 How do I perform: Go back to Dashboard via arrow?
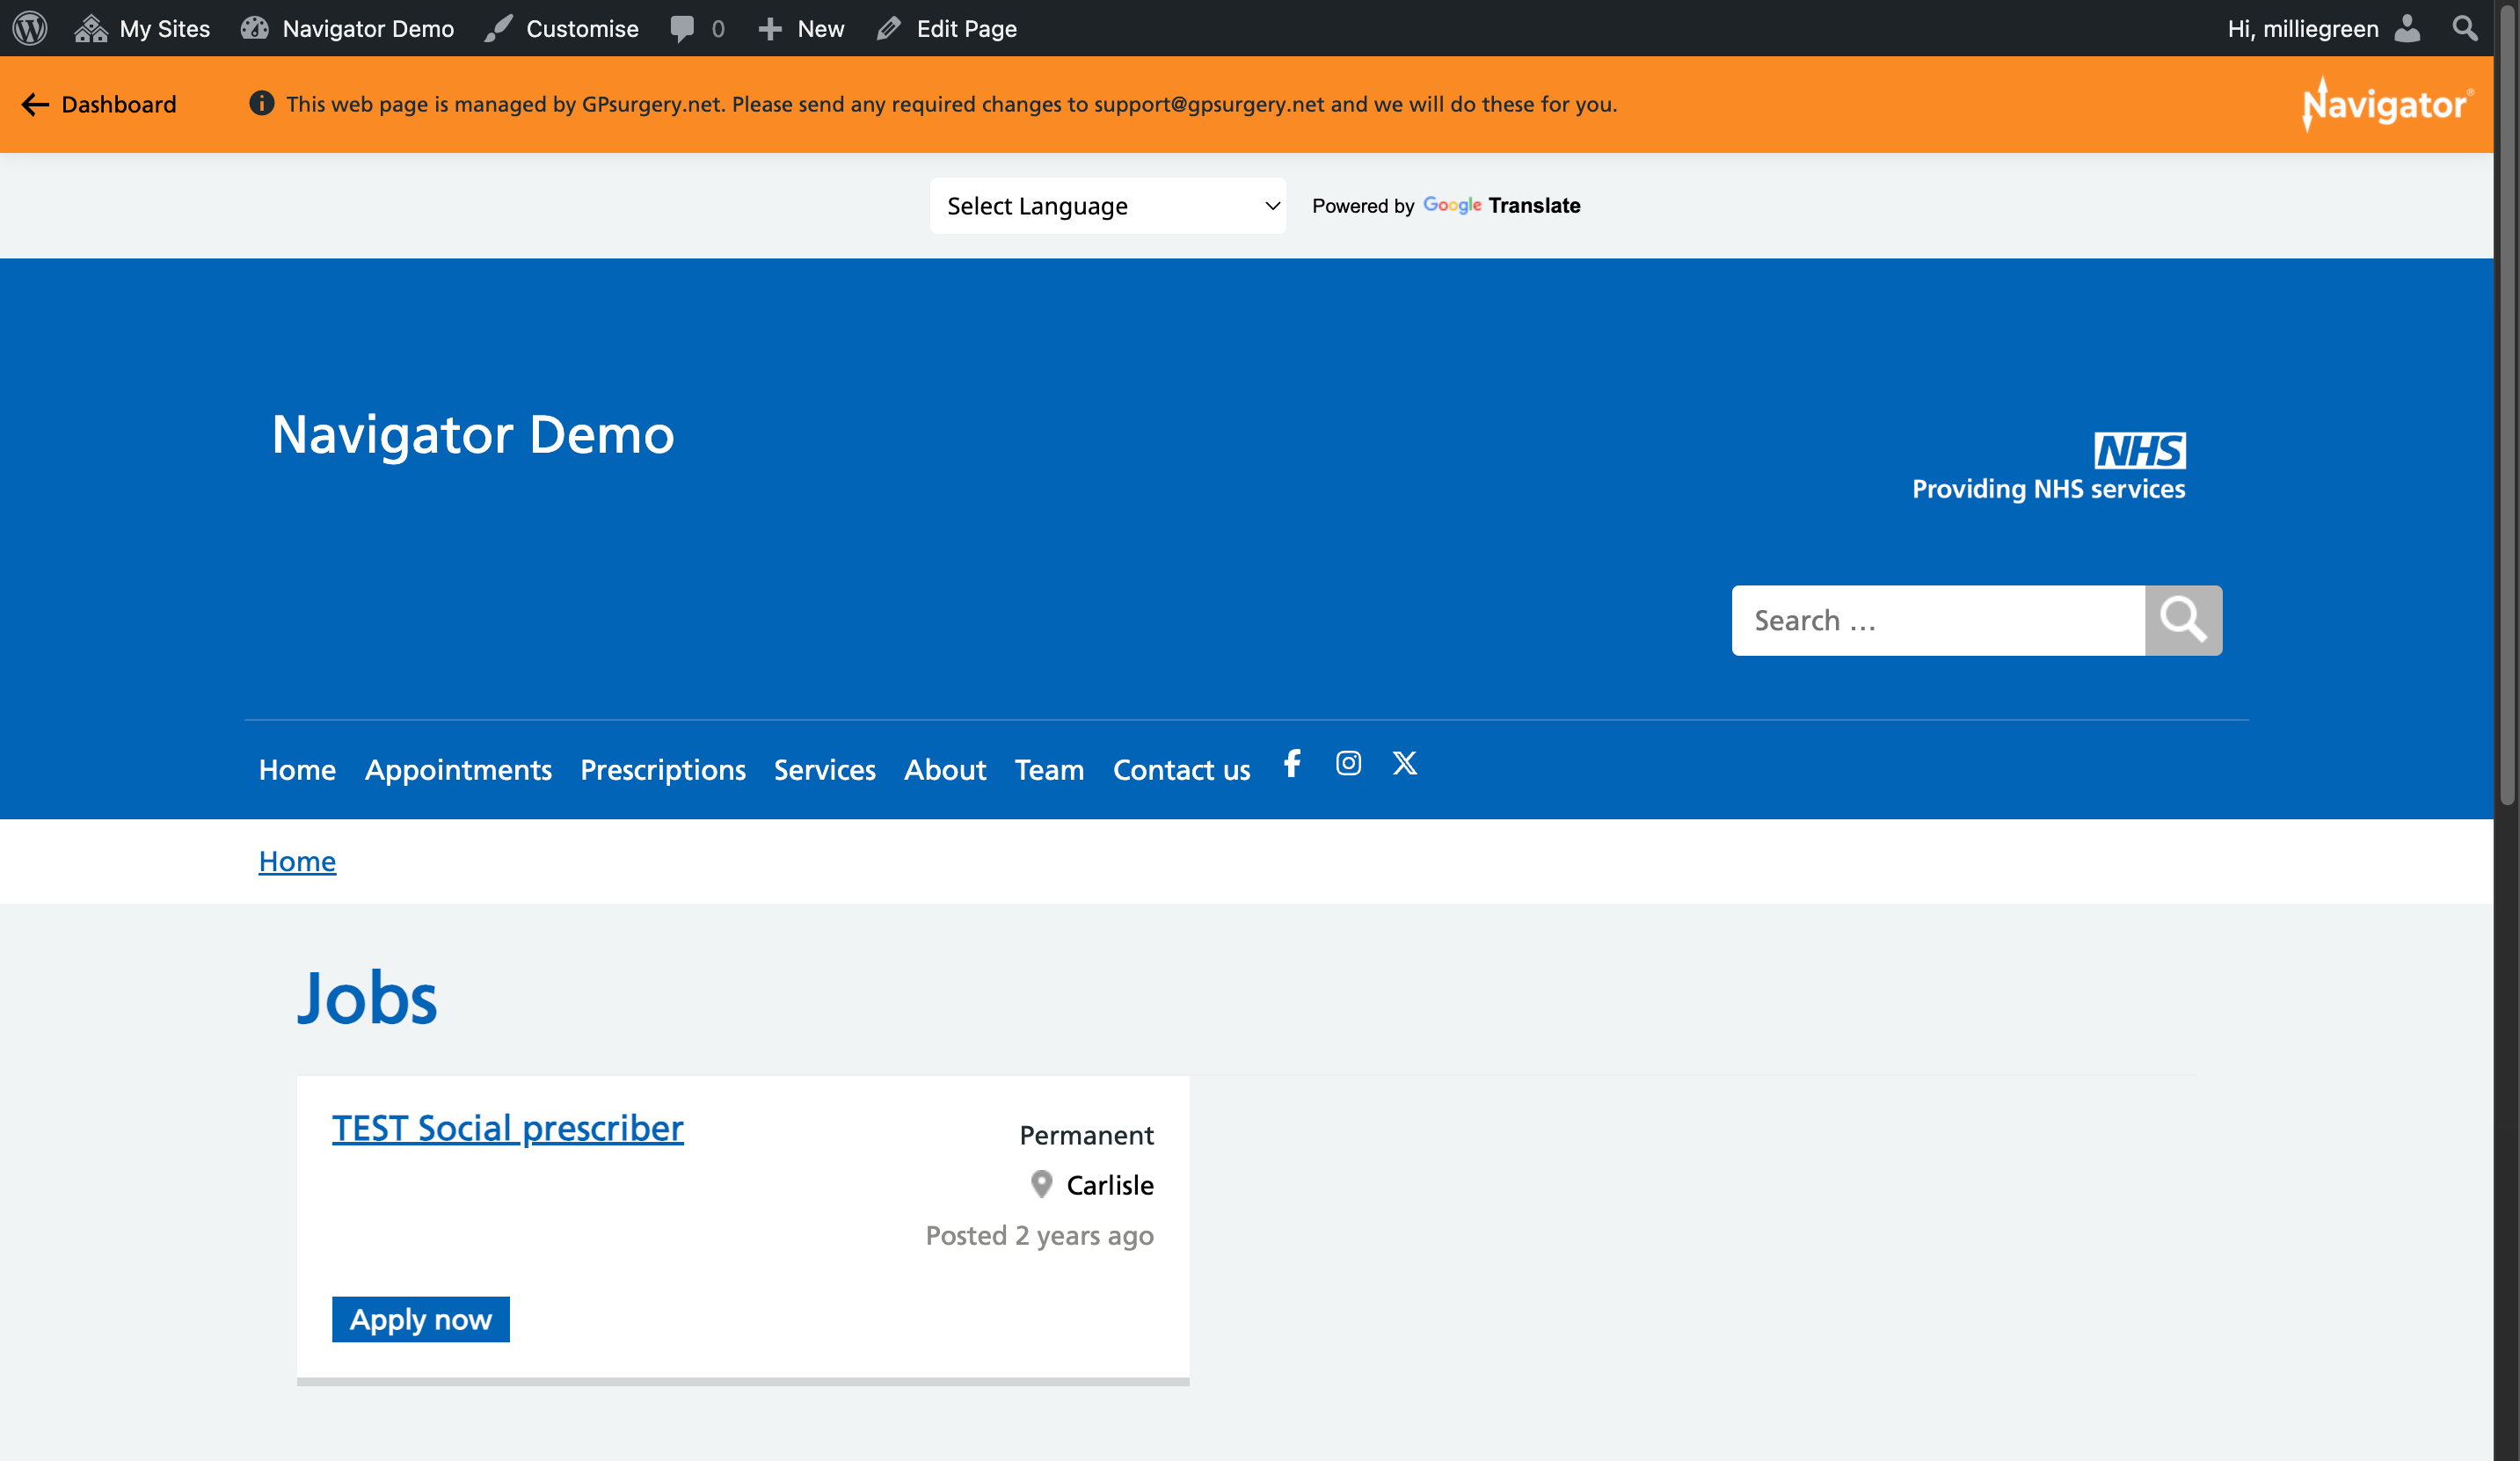coord(98,104)
